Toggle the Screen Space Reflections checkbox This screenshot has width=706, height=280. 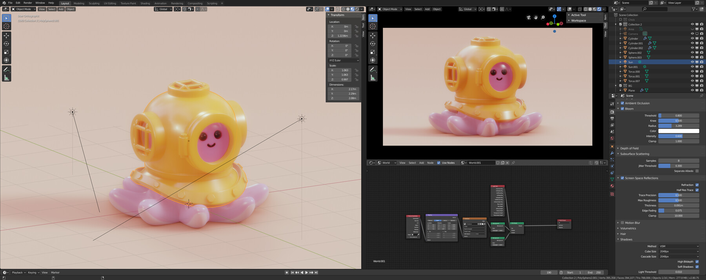coord(622,178)
